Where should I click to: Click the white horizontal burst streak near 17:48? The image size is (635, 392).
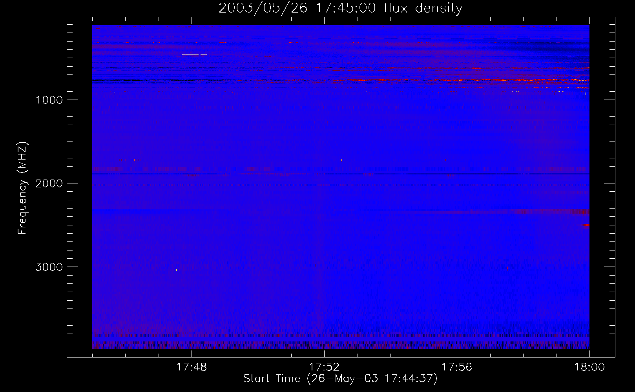[194, 55]
